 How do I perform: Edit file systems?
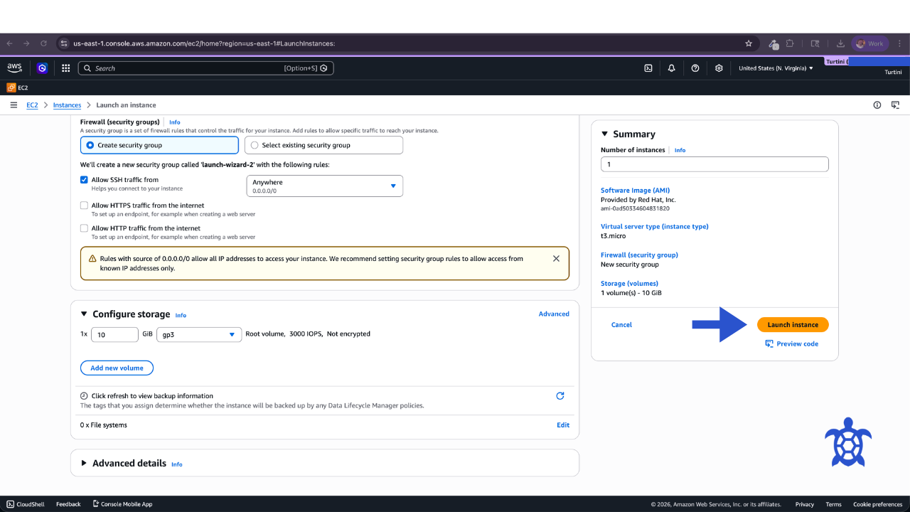(x=563, y=425)
